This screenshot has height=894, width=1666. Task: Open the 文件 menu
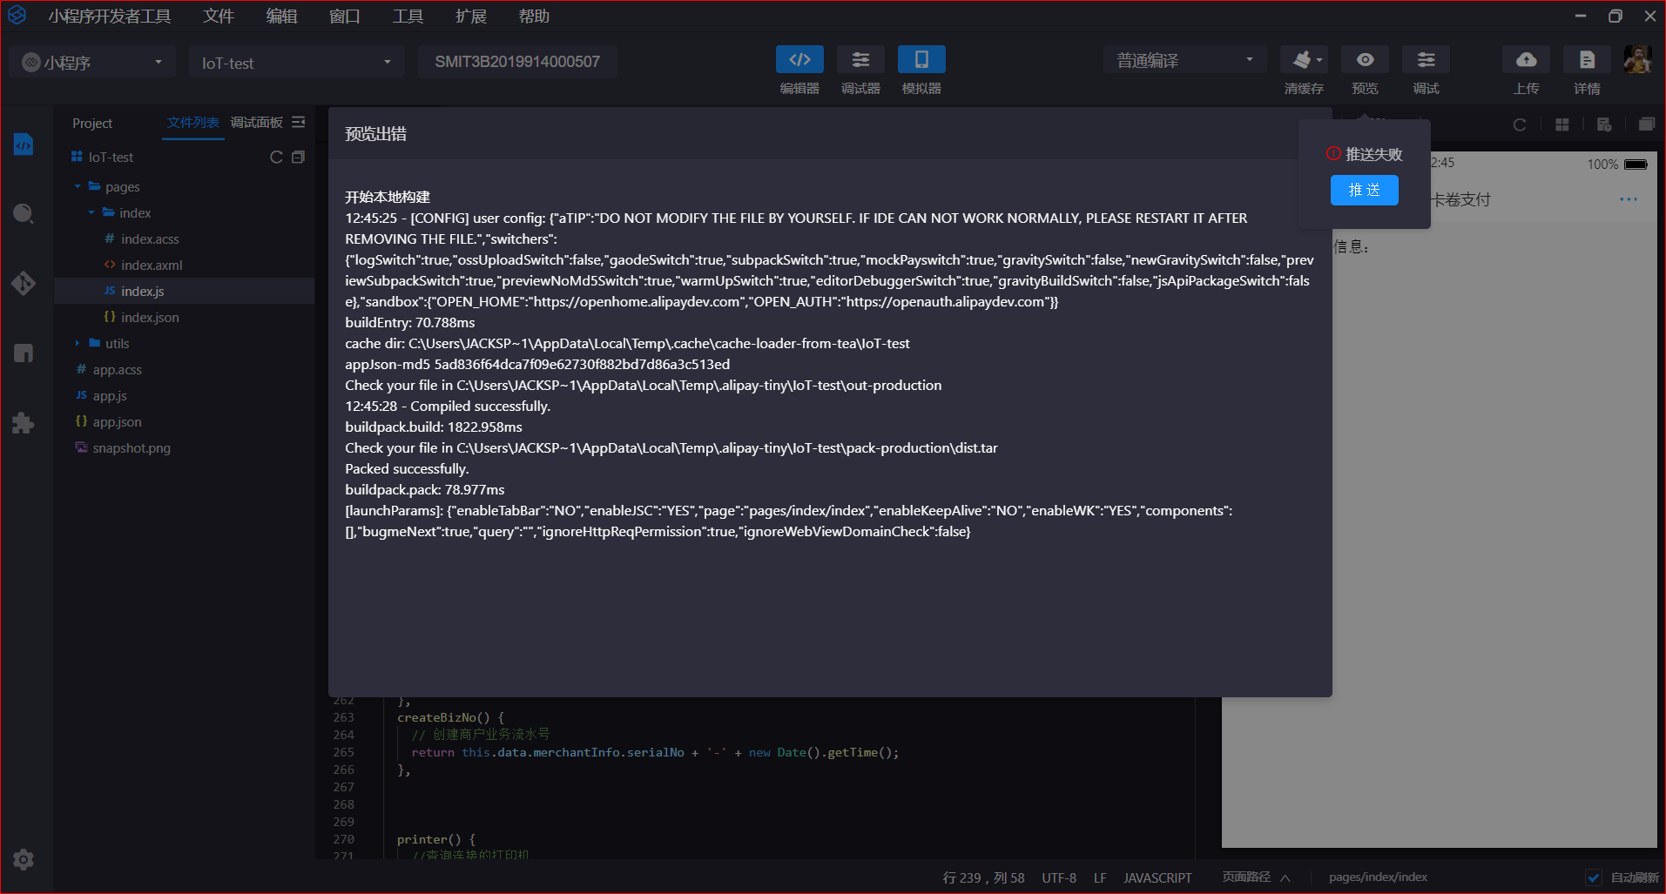[x=219, y=16]
